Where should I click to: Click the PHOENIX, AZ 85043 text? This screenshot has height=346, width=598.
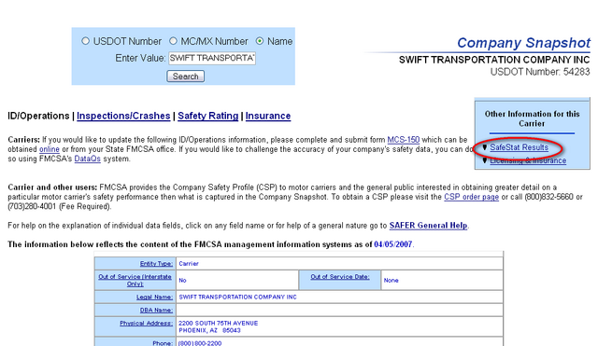click(209, 330)
